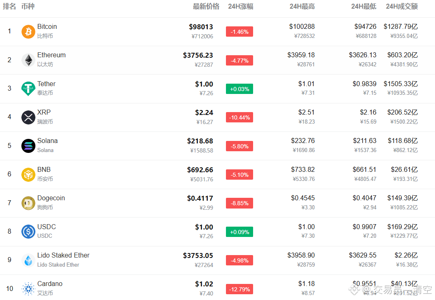Click the 24H最高 column header
The width and height of the screenshot is (435, 300).
pos(302,6)
